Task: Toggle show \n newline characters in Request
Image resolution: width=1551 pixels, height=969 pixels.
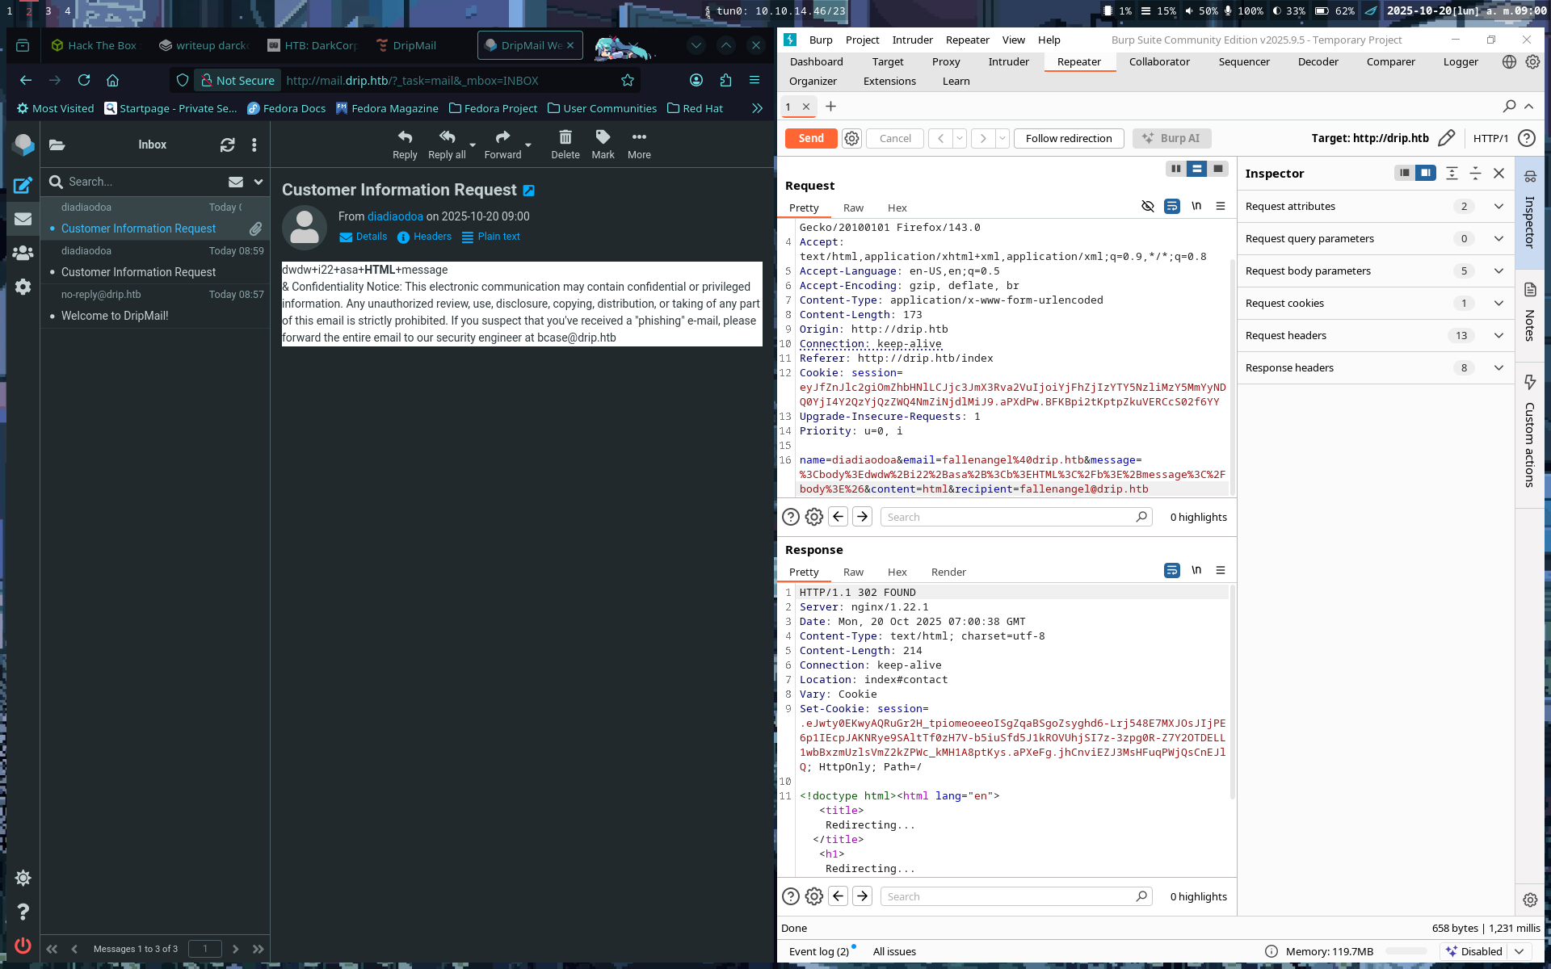Action: point(1196,207)
